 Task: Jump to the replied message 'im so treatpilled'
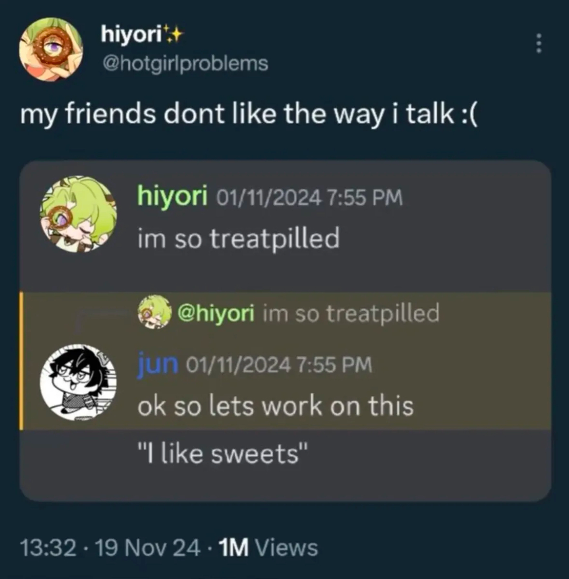351,312
